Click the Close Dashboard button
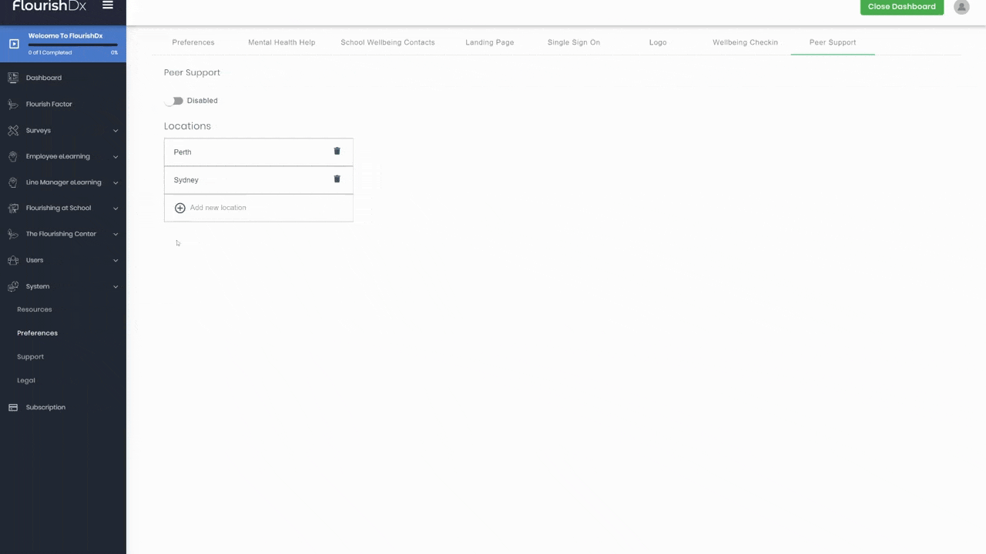 click(902, 6)
